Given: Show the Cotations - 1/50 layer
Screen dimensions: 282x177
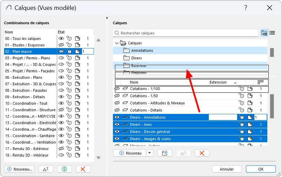Looking at the screenshot, I should pyautogui.click(x=117, y=96).
